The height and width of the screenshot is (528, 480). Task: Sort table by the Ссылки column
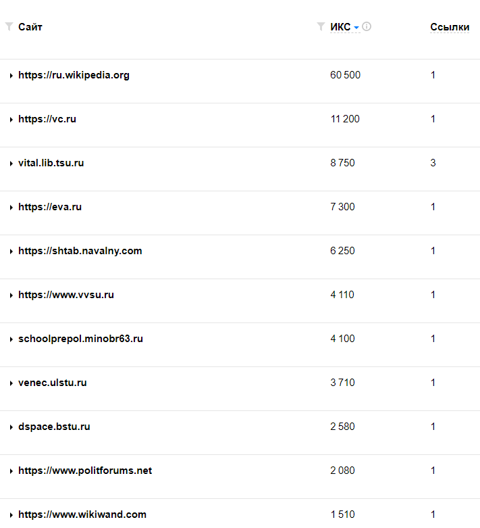(x=450, y=28)
